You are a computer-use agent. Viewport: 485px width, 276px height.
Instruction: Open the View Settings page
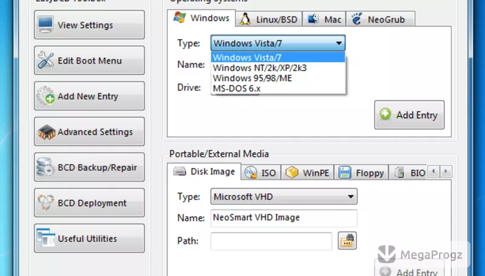89,25
